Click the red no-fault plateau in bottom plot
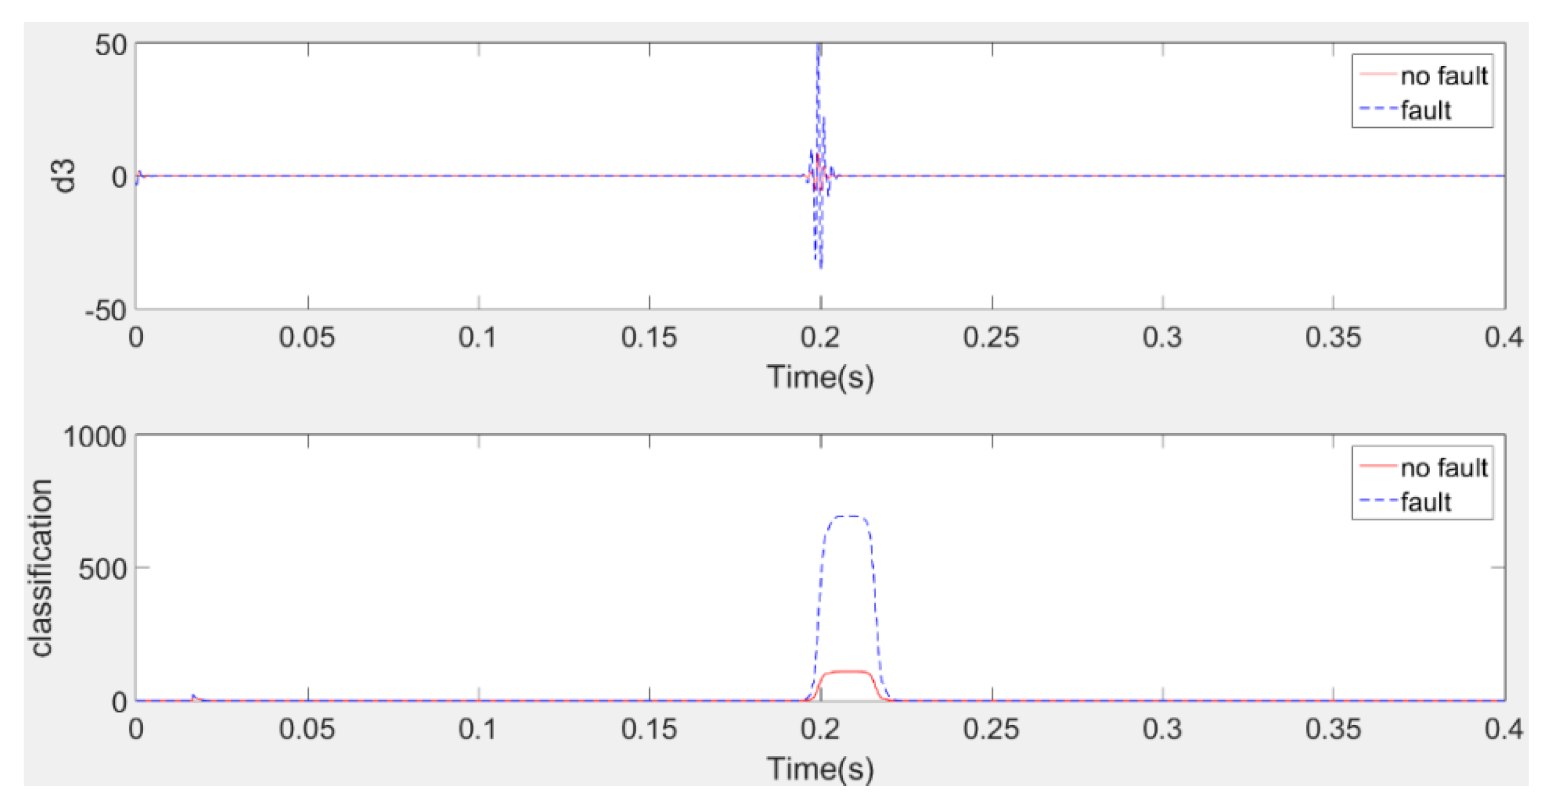The image size is (1546, 804). pyautogui.click(x=847, y=671)
